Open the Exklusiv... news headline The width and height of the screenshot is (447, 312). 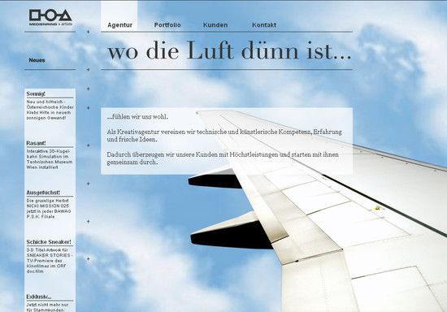tap(39, 297)
